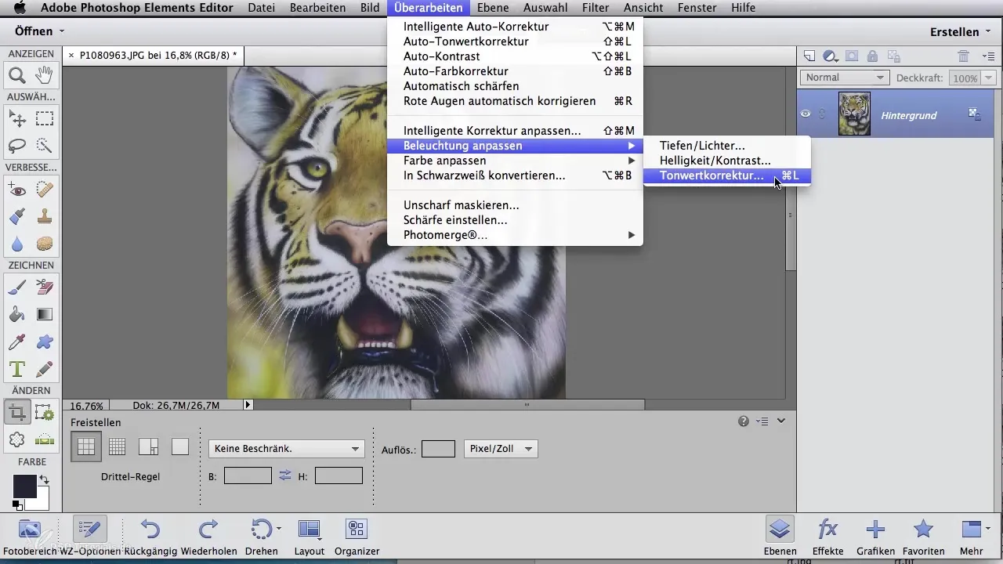Select the Brush tool
The image size is (1003, 564).
point(17,287)
